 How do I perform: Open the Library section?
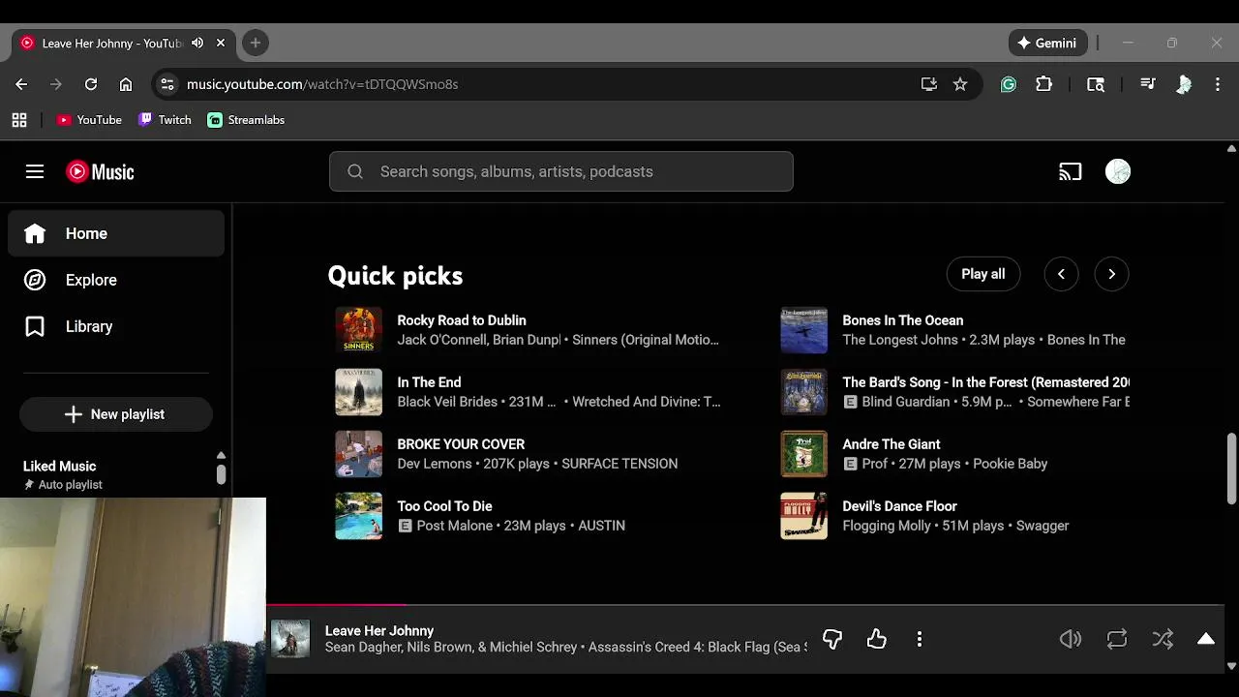coord(89,326)
